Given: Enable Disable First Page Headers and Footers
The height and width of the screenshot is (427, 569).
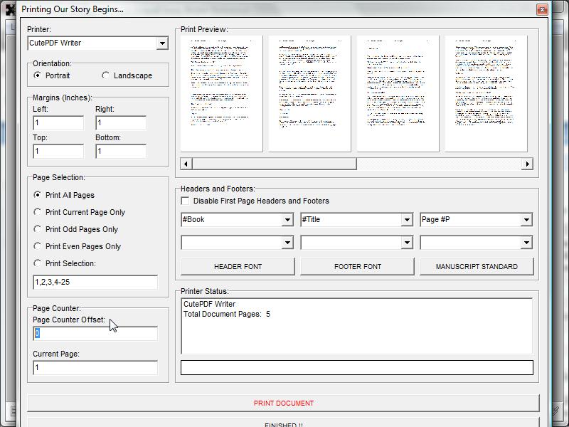Looking at the screenshot, I should pos(186,201).
